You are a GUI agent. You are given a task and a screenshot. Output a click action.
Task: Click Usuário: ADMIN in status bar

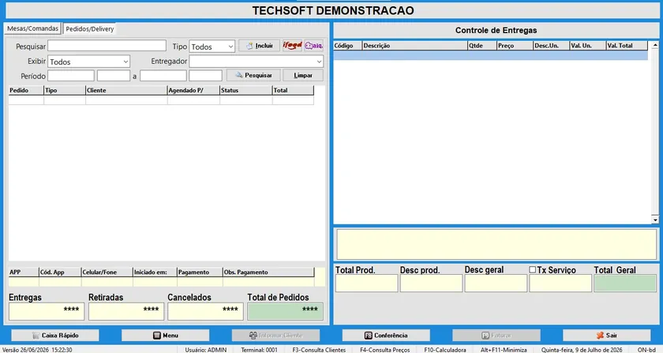point(206,350)
